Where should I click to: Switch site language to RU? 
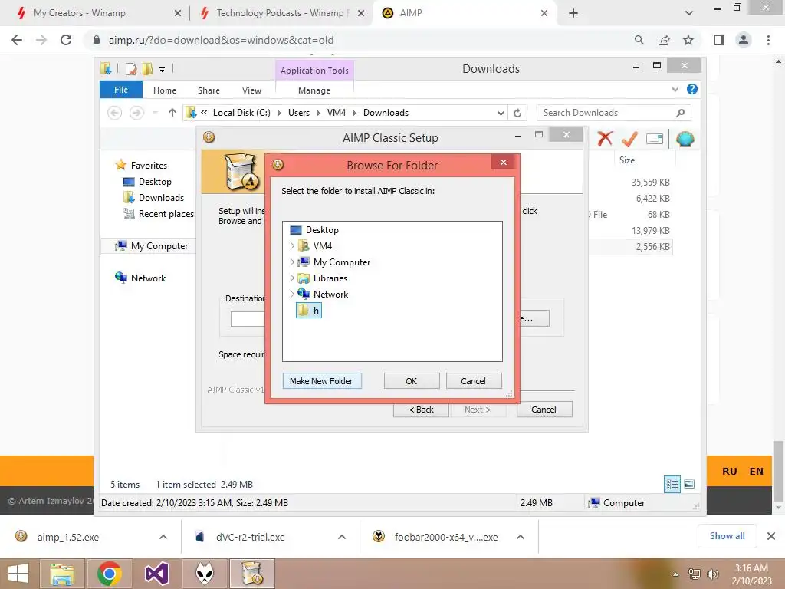tap(730, 472)
